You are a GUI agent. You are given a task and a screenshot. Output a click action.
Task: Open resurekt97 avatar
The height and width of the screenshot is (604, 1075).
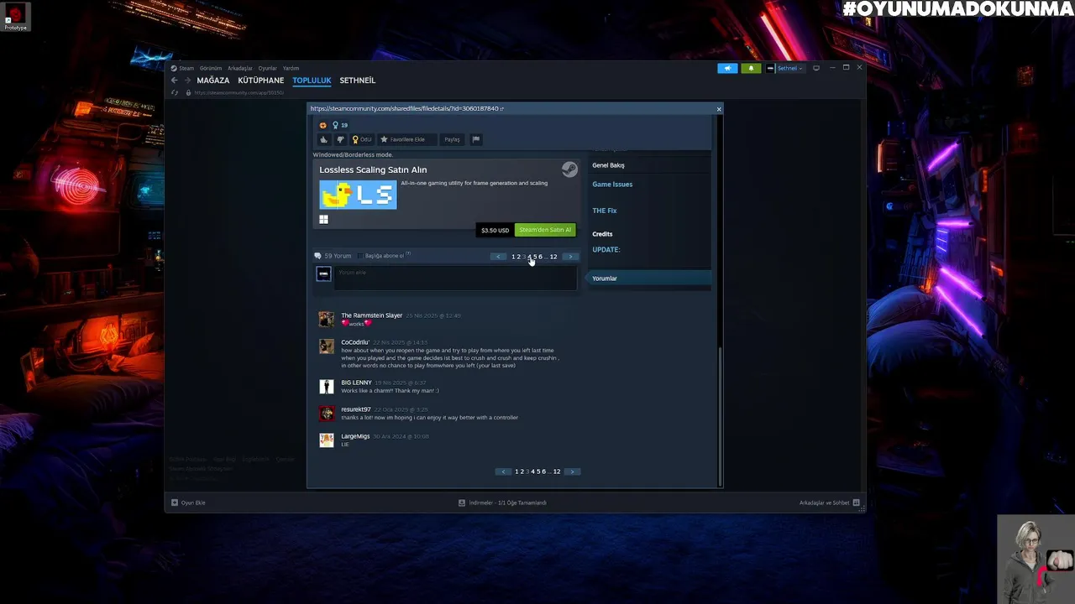(327, 414)
